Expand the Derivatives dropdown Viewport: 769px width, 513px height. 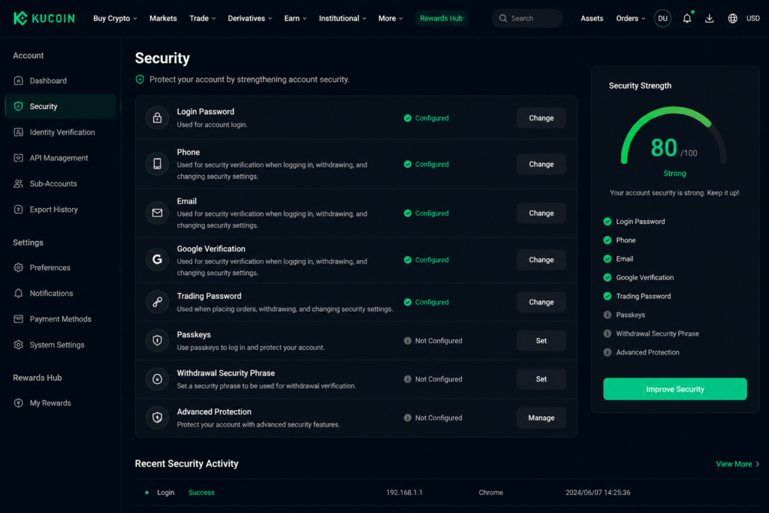pyautogui.click(x=249, y=18)
